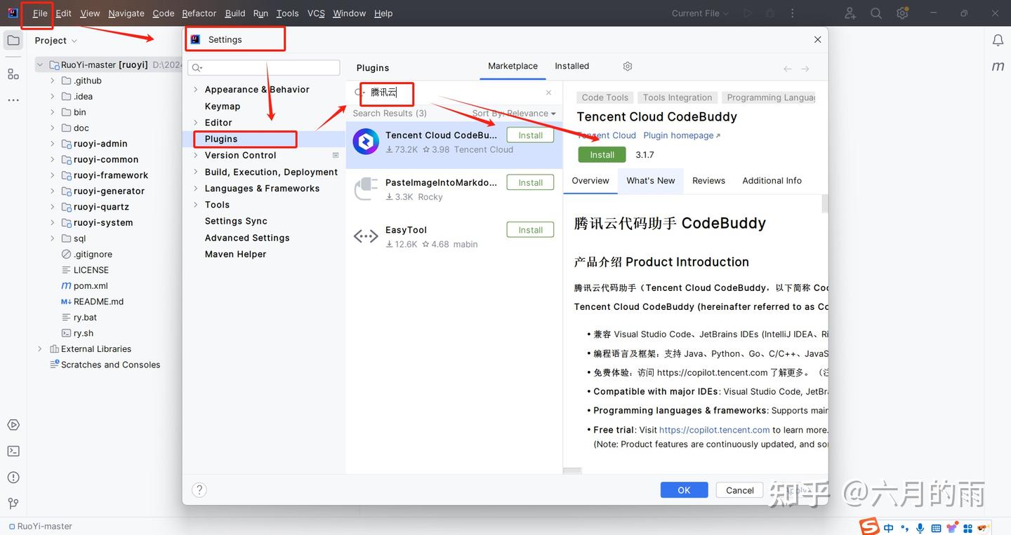Click the Search Everywhere magnifier icon
Image resolution: width=1011 pixels, height=535 pixels.
click(875, 13)
